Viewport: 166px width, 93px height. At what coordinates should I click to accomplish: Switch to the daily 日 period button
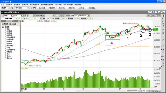pos(34,16)
